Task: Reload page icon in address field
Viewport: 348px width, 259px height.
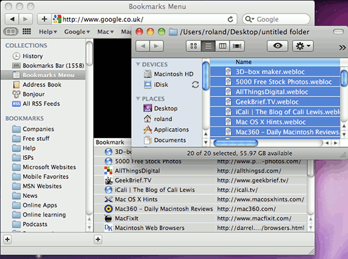Action: (x=230, y=19)
